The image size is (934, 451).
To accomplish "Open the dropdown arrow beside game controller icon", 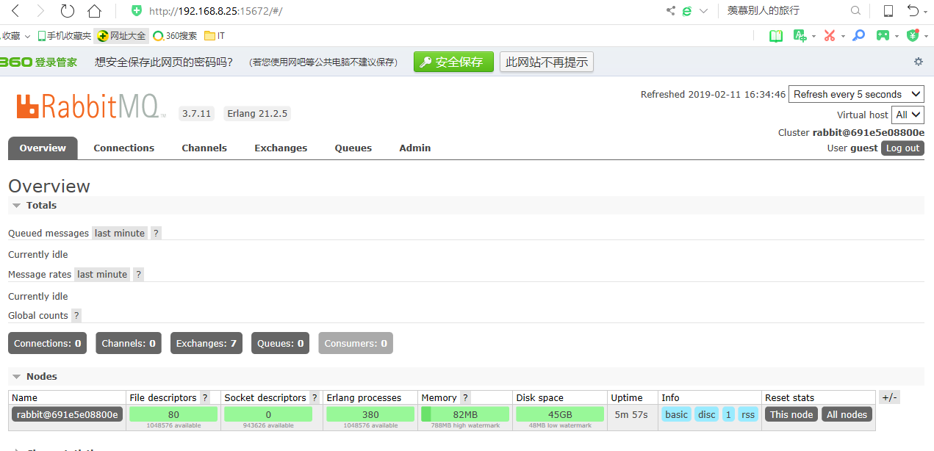I will point(897,36).
